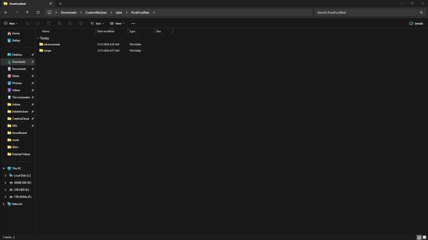Open Music in navigation pane

[15, 76]
